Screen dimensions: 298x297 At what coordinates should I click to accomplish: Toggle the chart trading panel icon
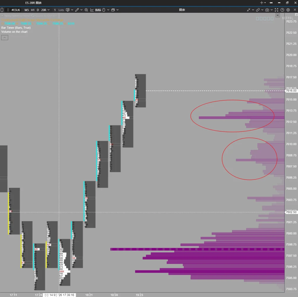pyautogui.click(x=68, y=10)
